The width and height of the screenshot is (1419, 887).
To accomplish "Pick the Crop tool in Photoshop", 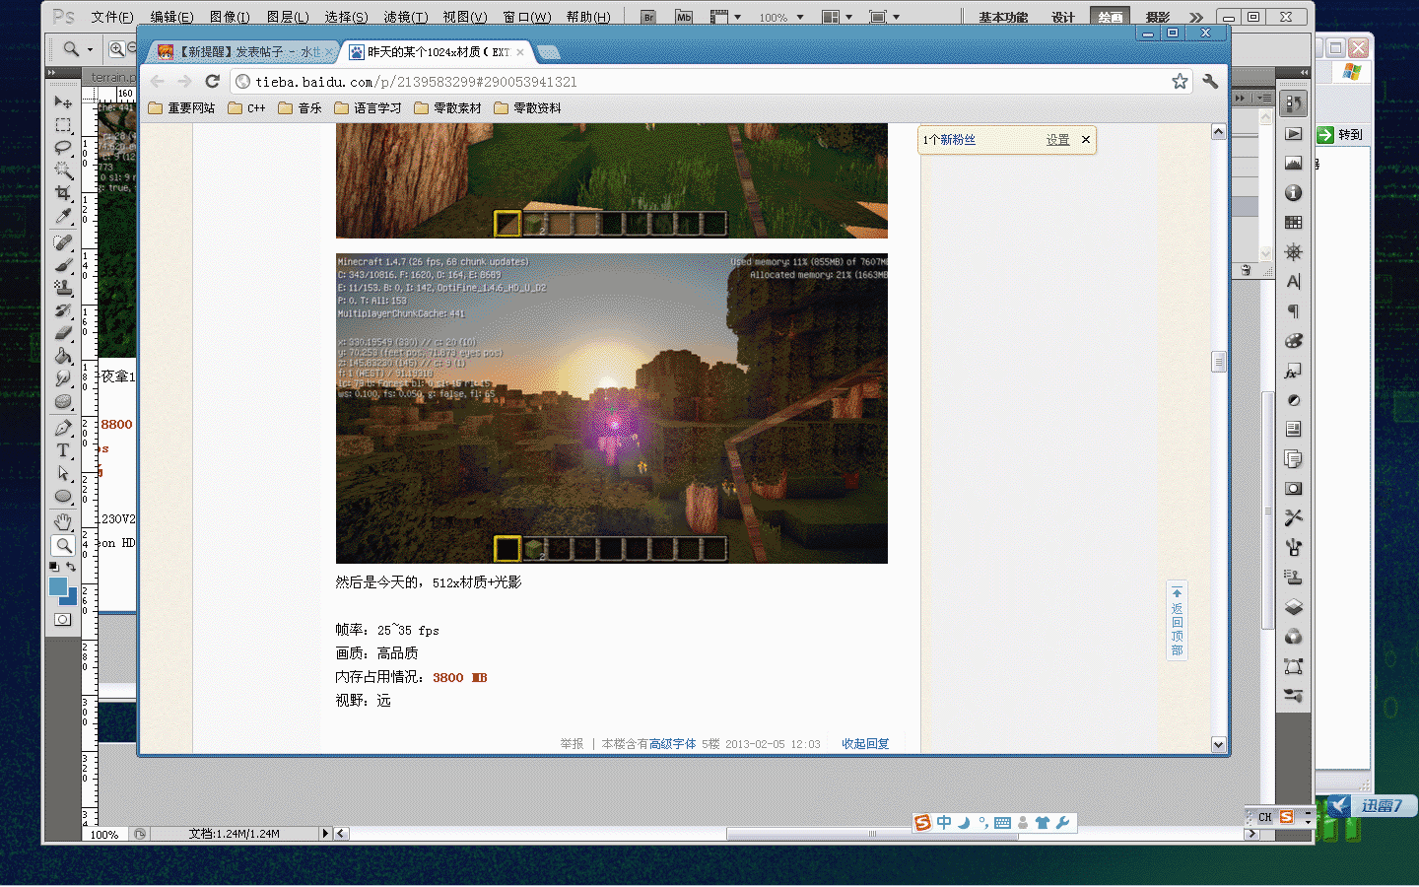I will coord(63,193).
